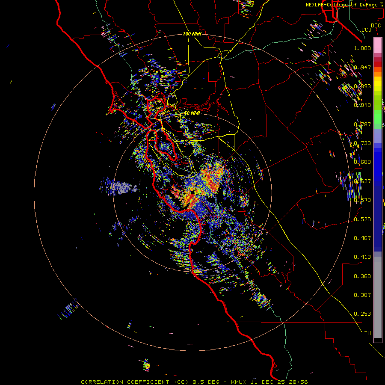Select the 0.627 scale value
This screenshot has width=385, height=385.
point(362,181)
